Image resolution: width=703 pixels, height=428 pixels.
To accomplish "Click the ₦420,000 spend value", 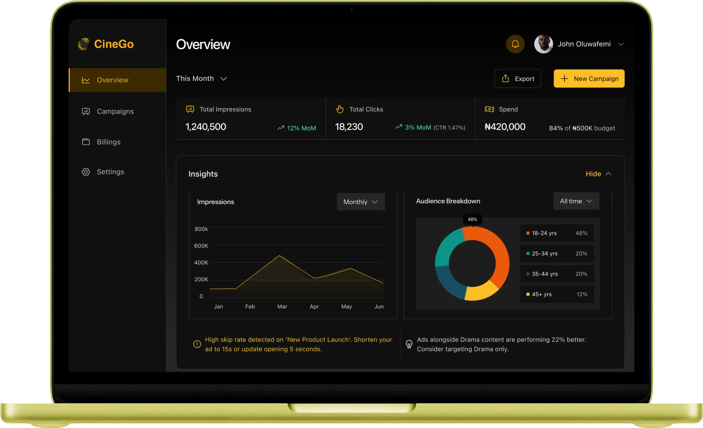I will [x=505, y=127].
